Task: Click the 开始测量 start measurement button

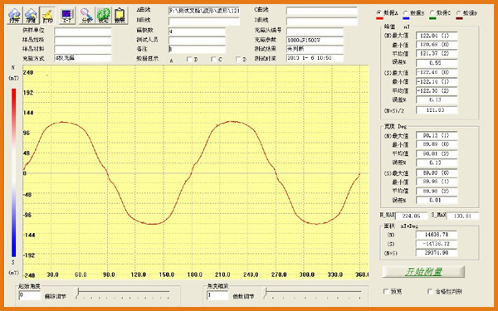Action: tap(423, 272)
